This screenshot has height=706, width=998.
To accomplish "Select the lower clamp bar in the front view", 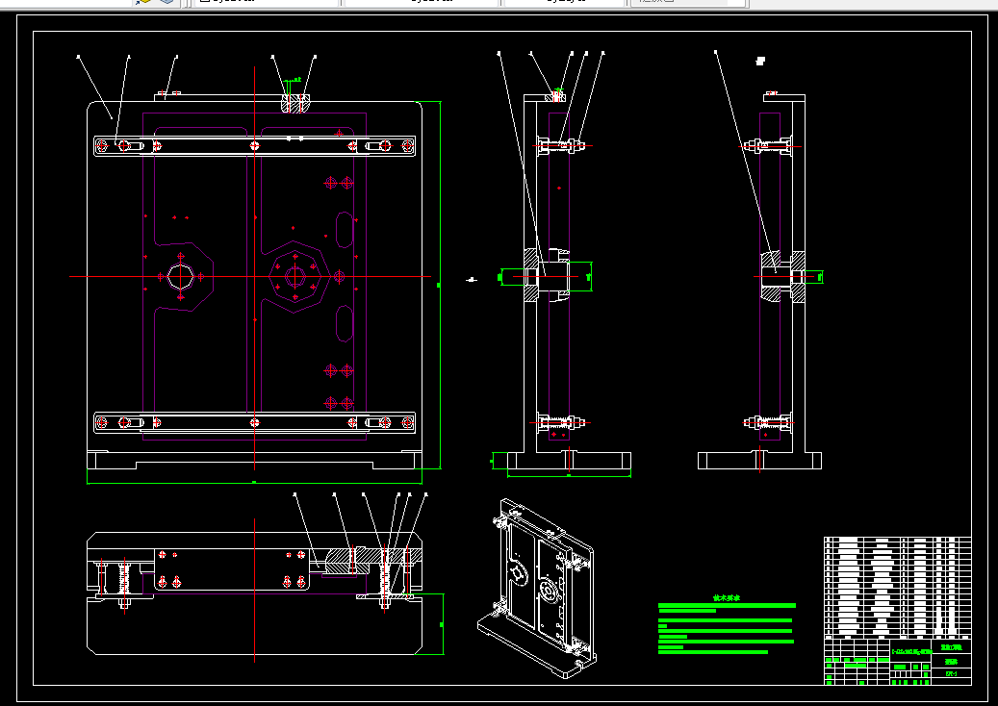I will (255, 422).
